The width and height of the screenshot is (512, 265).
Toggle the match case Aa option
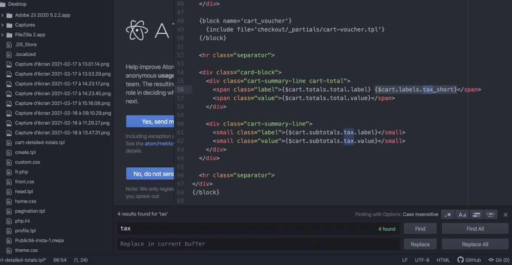[462, 214]
